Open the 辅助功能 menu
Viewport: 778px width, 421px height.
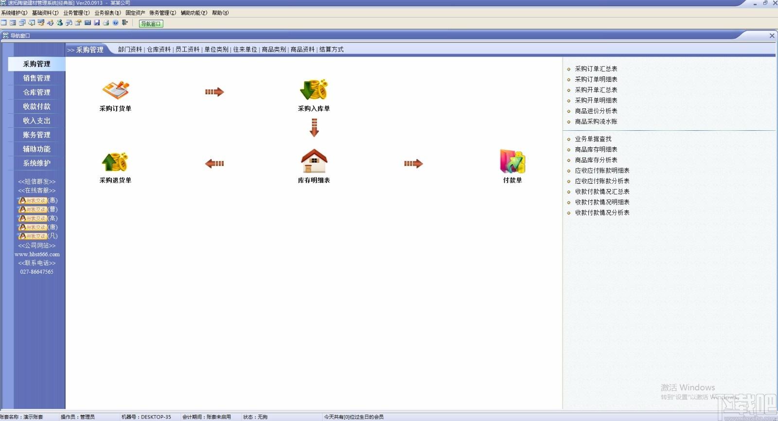click(x=194, y=13)
